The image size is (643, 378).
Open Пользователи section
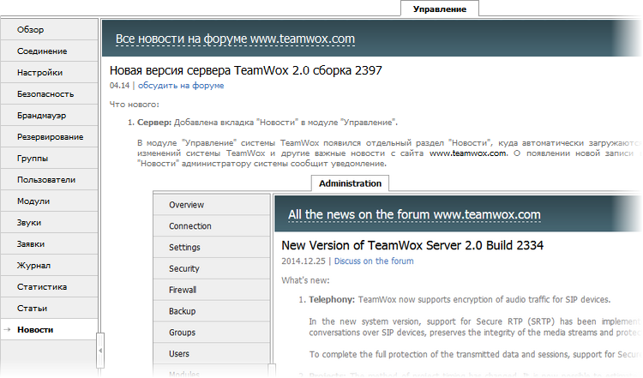49,179
